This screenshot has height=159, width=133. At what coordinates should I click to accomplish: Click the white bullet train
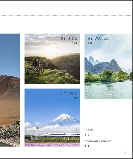(x=61, y=135)
